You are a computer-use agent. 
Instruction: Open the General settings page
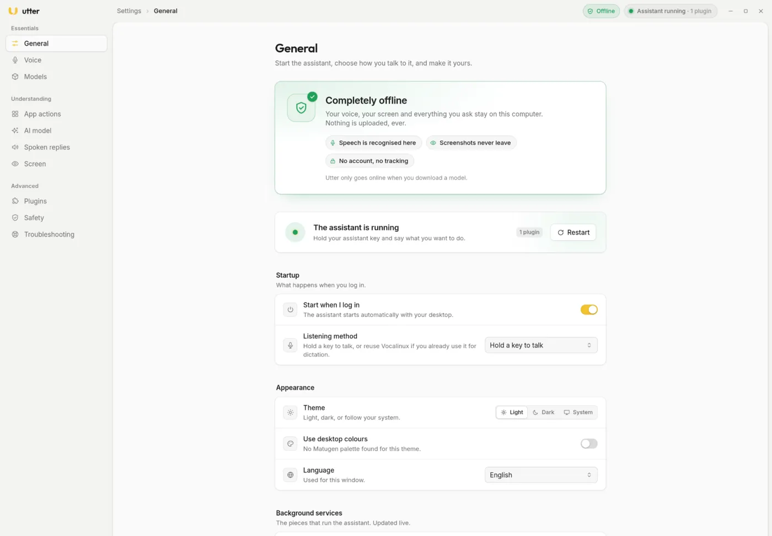point(56,44)
